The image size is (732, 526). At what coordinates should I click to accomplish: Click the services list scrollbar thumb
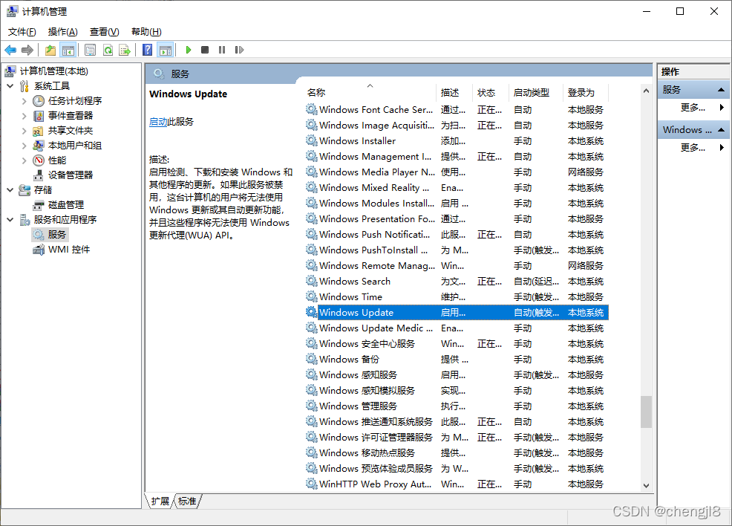(646, 412)
